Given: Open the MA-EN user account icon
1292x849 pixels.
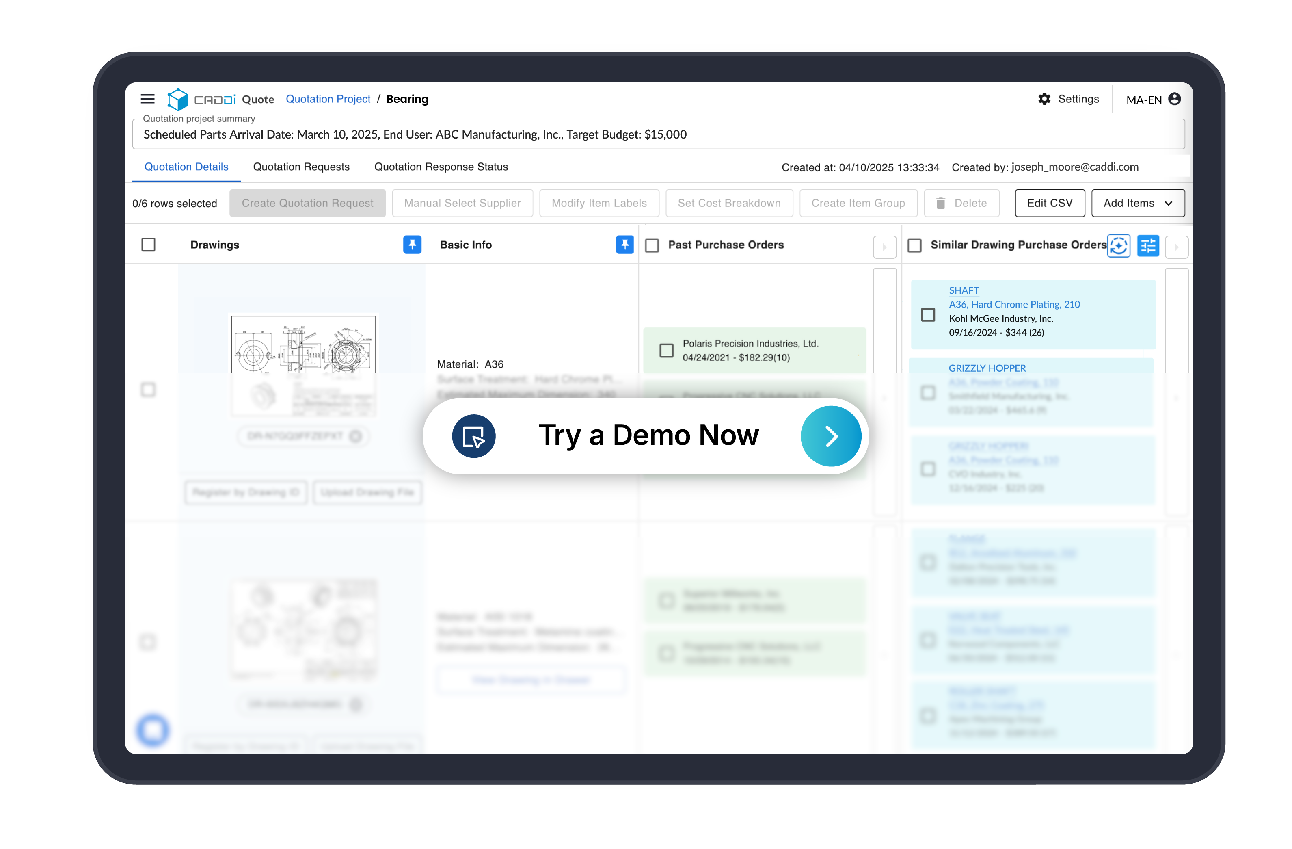Looking at the screenshot, I should click(x=1175, y=99).
